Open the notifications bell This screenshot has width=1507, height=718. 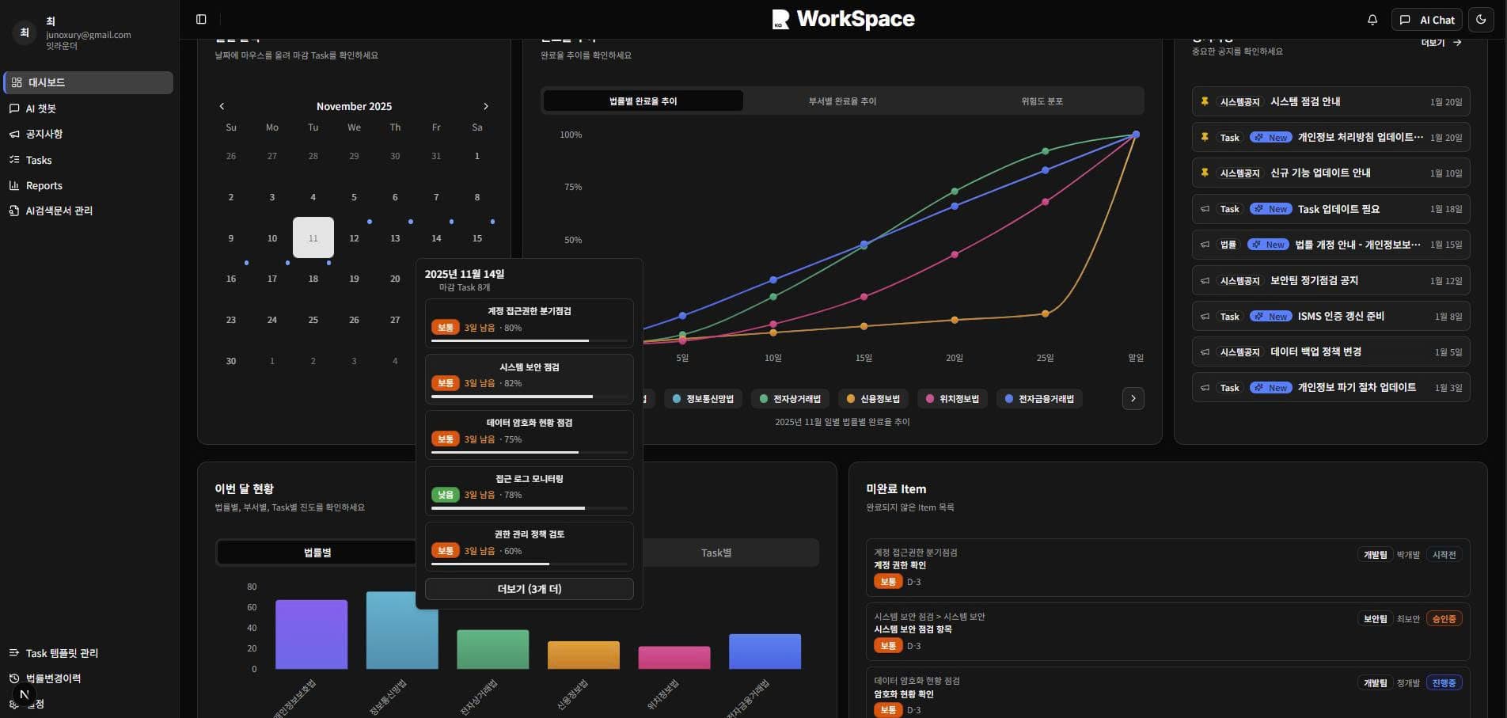coord(1372,20)
